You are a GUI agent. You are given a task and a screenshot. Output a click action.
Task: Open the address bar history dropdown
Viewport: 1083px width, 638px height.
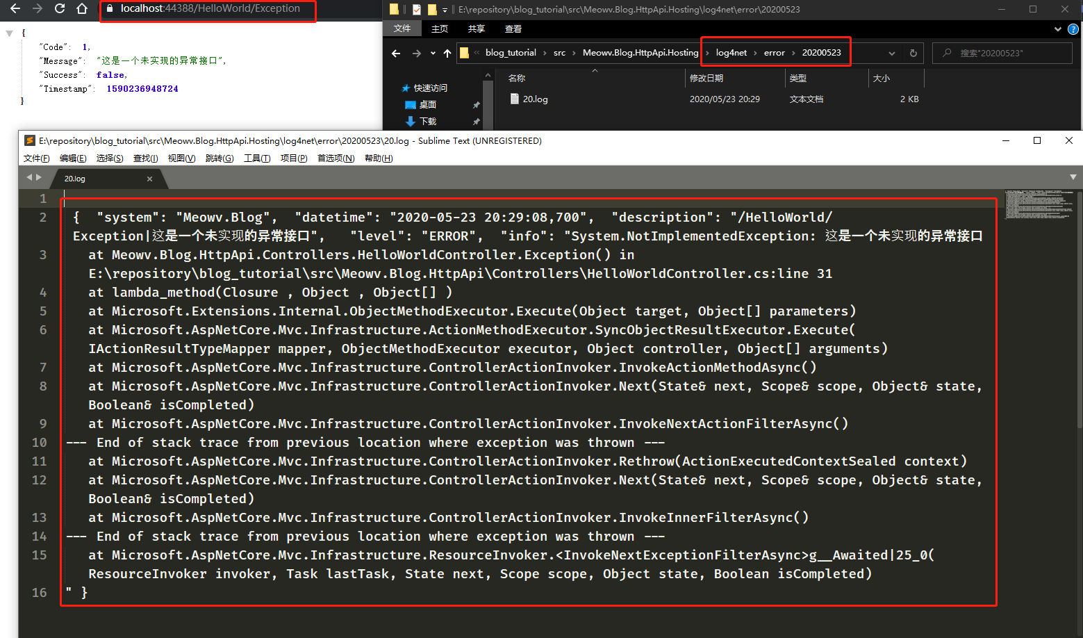tap(892, 54)
